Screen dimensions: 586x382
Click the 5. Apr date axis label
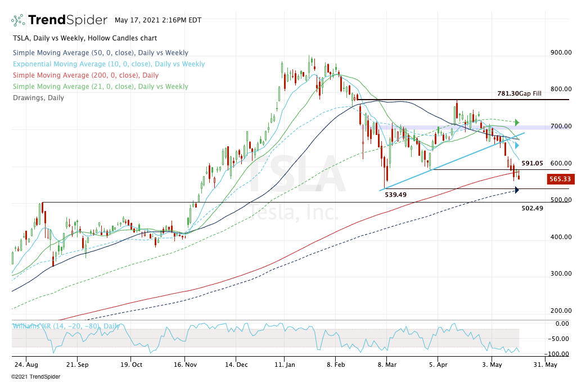(438, 365)
